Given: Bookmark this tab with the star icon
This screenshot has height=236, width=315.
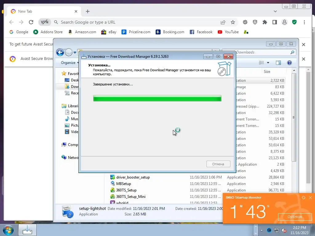Looking at the screenshot, I should 233,22.
